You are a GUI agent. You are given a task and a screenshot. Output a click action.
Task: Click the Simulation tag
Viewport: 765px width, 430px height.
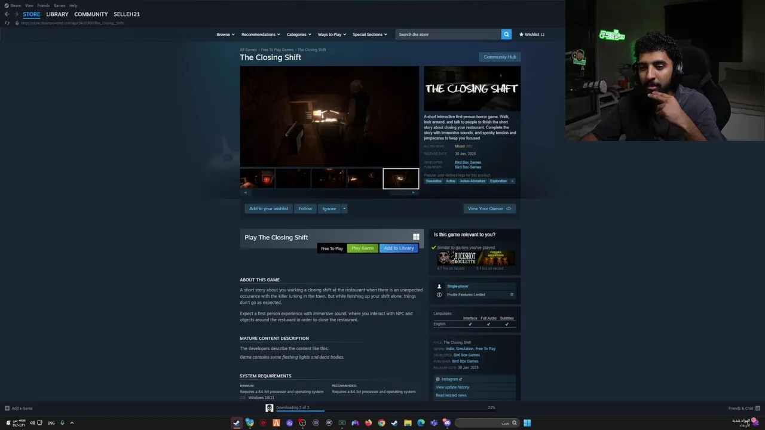tap(434, 181)
